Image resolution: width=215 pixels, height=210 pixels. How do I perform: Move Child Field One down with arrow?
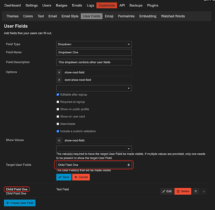tap(204, 191)
